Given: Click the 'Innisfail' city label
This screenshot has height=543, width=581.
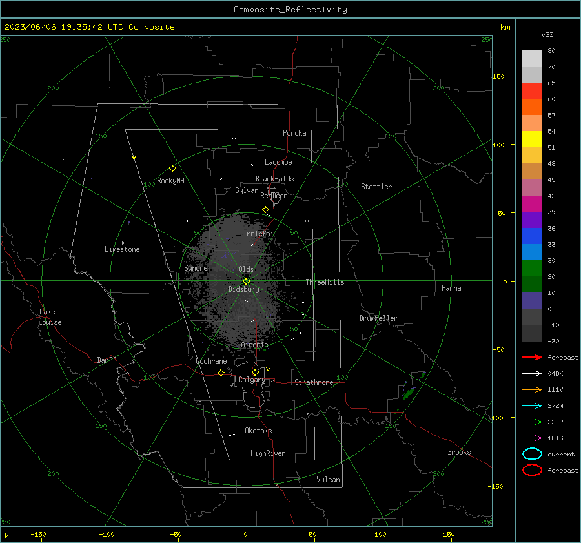Looking at the screenshot, I should click(x=260, y=234).
